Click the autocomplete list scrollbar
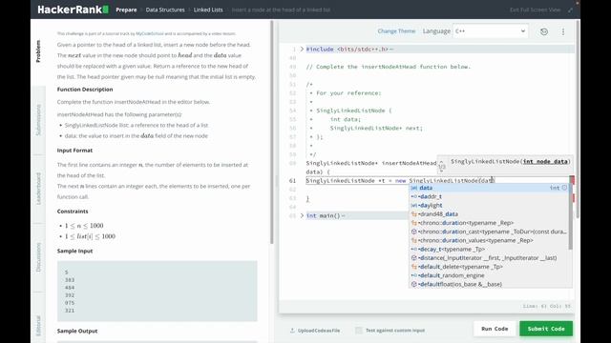This screenshot has height=343, width=611. coord(571,217)
